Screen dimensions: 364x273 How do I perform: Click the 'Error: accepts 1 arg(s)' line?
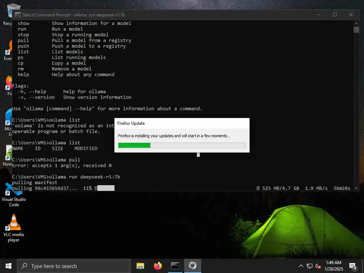click(x=62, y=166)
